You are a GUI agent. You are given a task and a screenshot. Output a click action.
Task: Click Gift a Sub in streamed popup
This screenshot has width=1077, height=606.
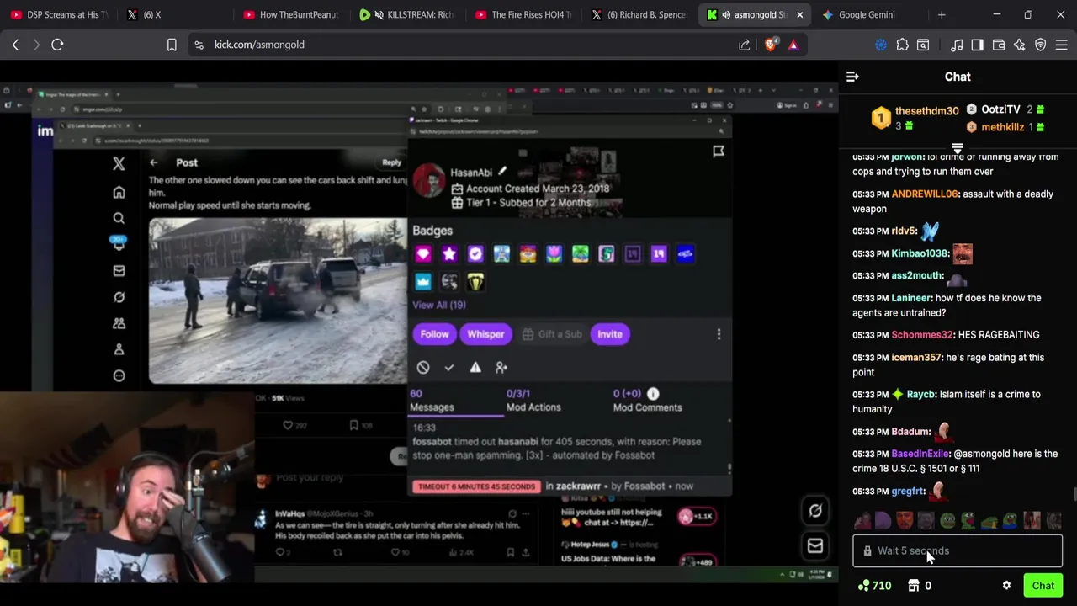(x=552, y=334)
